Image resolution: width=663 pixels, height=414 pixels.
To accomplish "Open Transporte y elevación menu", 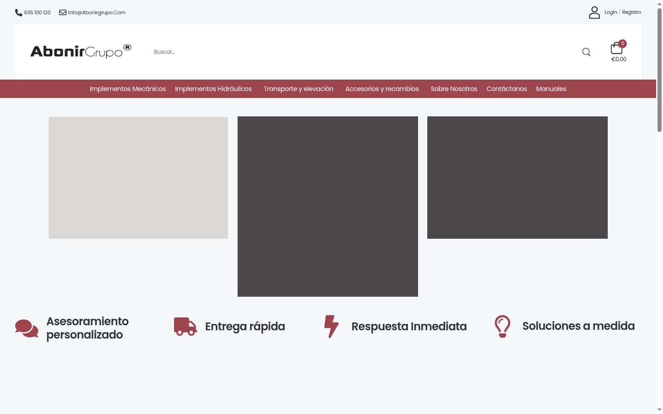I will click(298, 89).
